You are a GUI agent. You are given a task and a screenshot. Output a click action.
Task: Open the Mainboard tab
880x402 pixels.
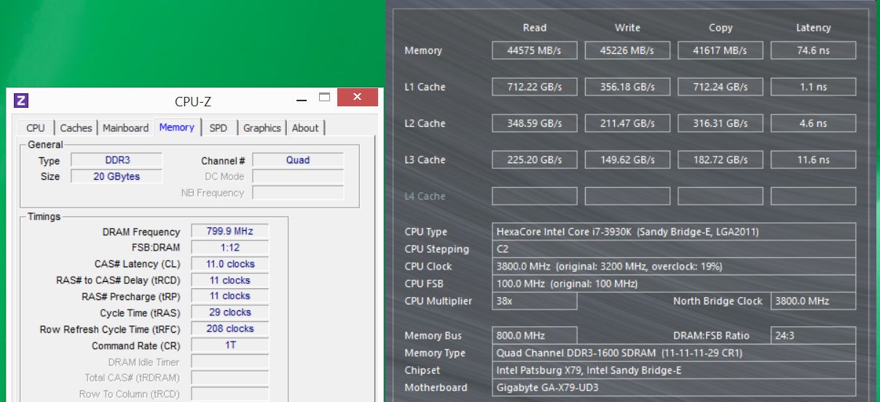coord(125,127)
